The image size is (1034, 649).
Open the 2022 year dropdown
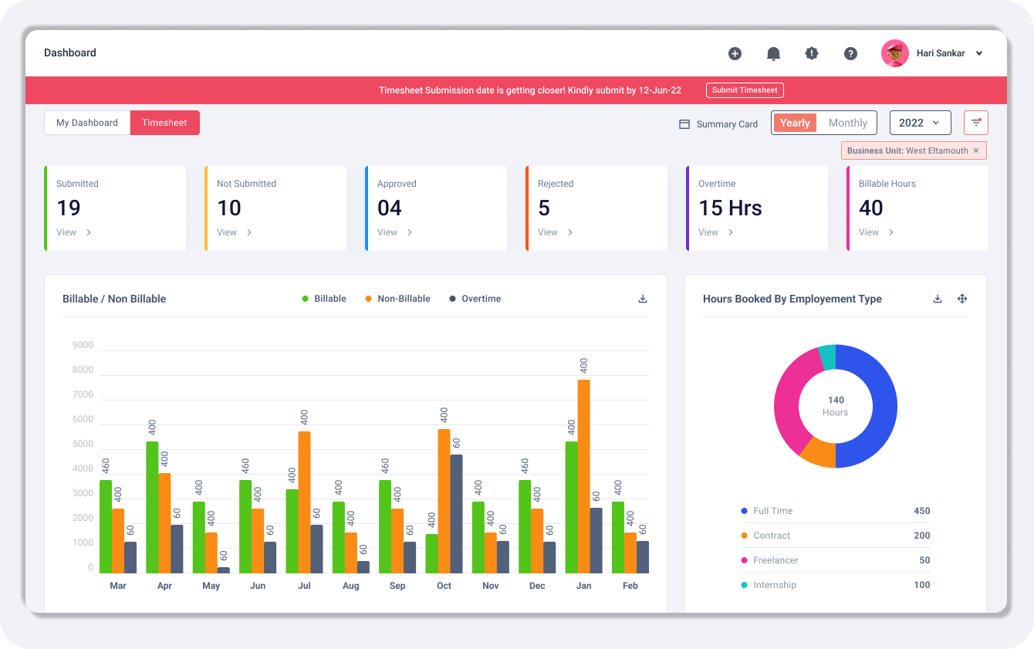point(919,123)
